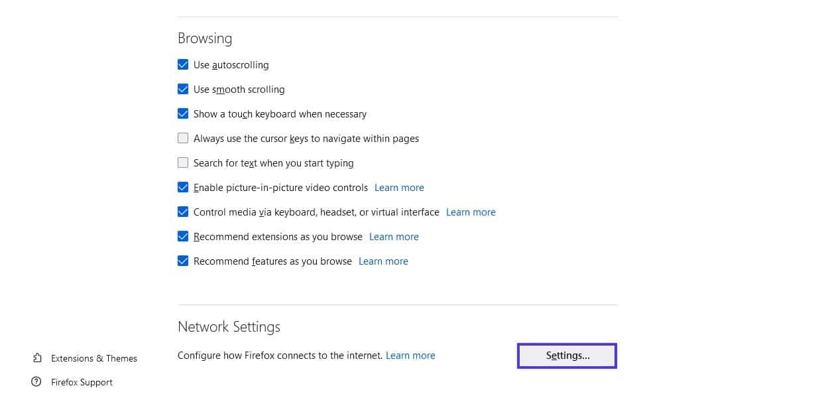Viewport: 820px width, 400px height.
Task: Learn more about picture-in-picture controls
Action: pyautogui.click(x=399, y=187)
